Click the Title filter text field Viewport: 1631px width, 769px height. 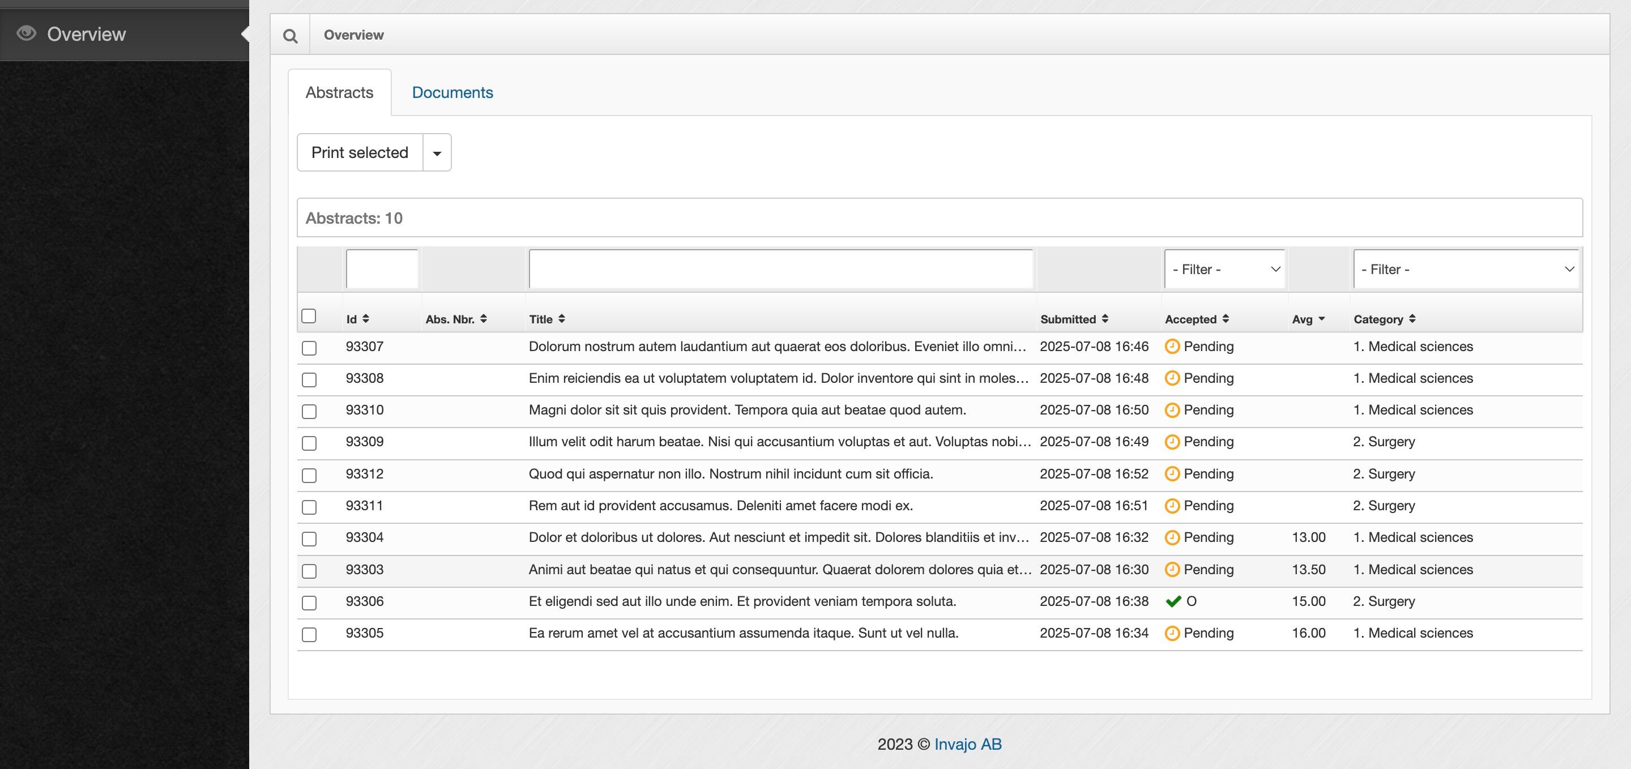[x=780, y=270]
